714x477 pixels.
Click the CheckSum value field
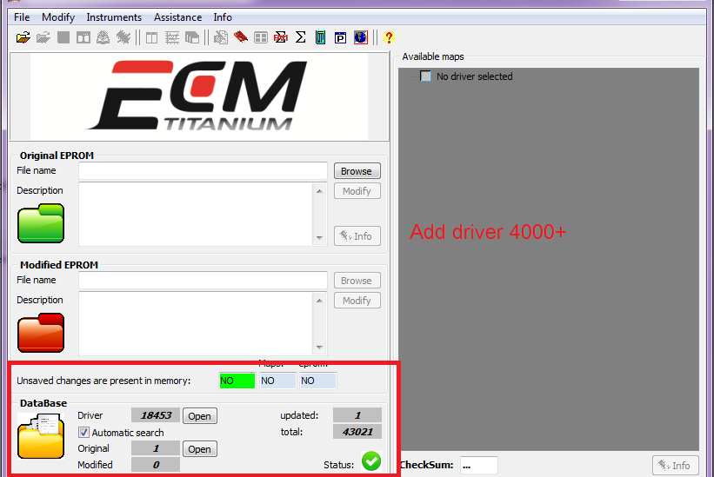478,465
